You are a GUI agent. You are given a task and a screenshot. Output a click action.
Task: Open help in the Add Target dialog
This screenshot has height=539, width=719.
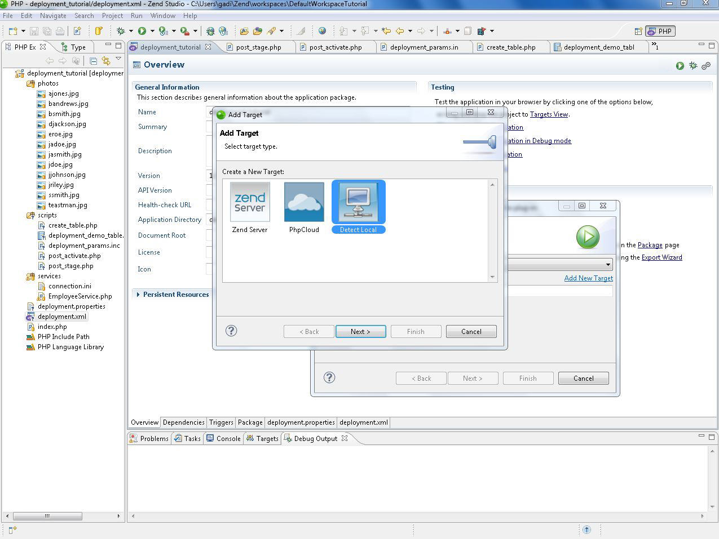click(231, 331)
